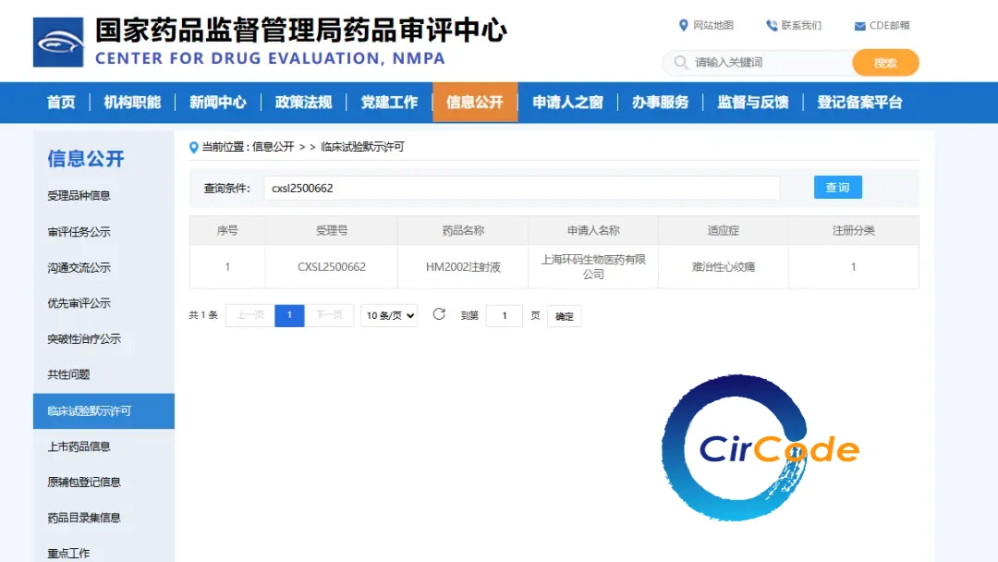
Task: Click the CDE logo at top left
Action: coord(58,43)
